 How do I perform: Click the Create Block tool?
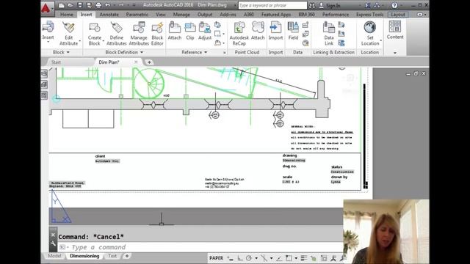tap(95, 34)
